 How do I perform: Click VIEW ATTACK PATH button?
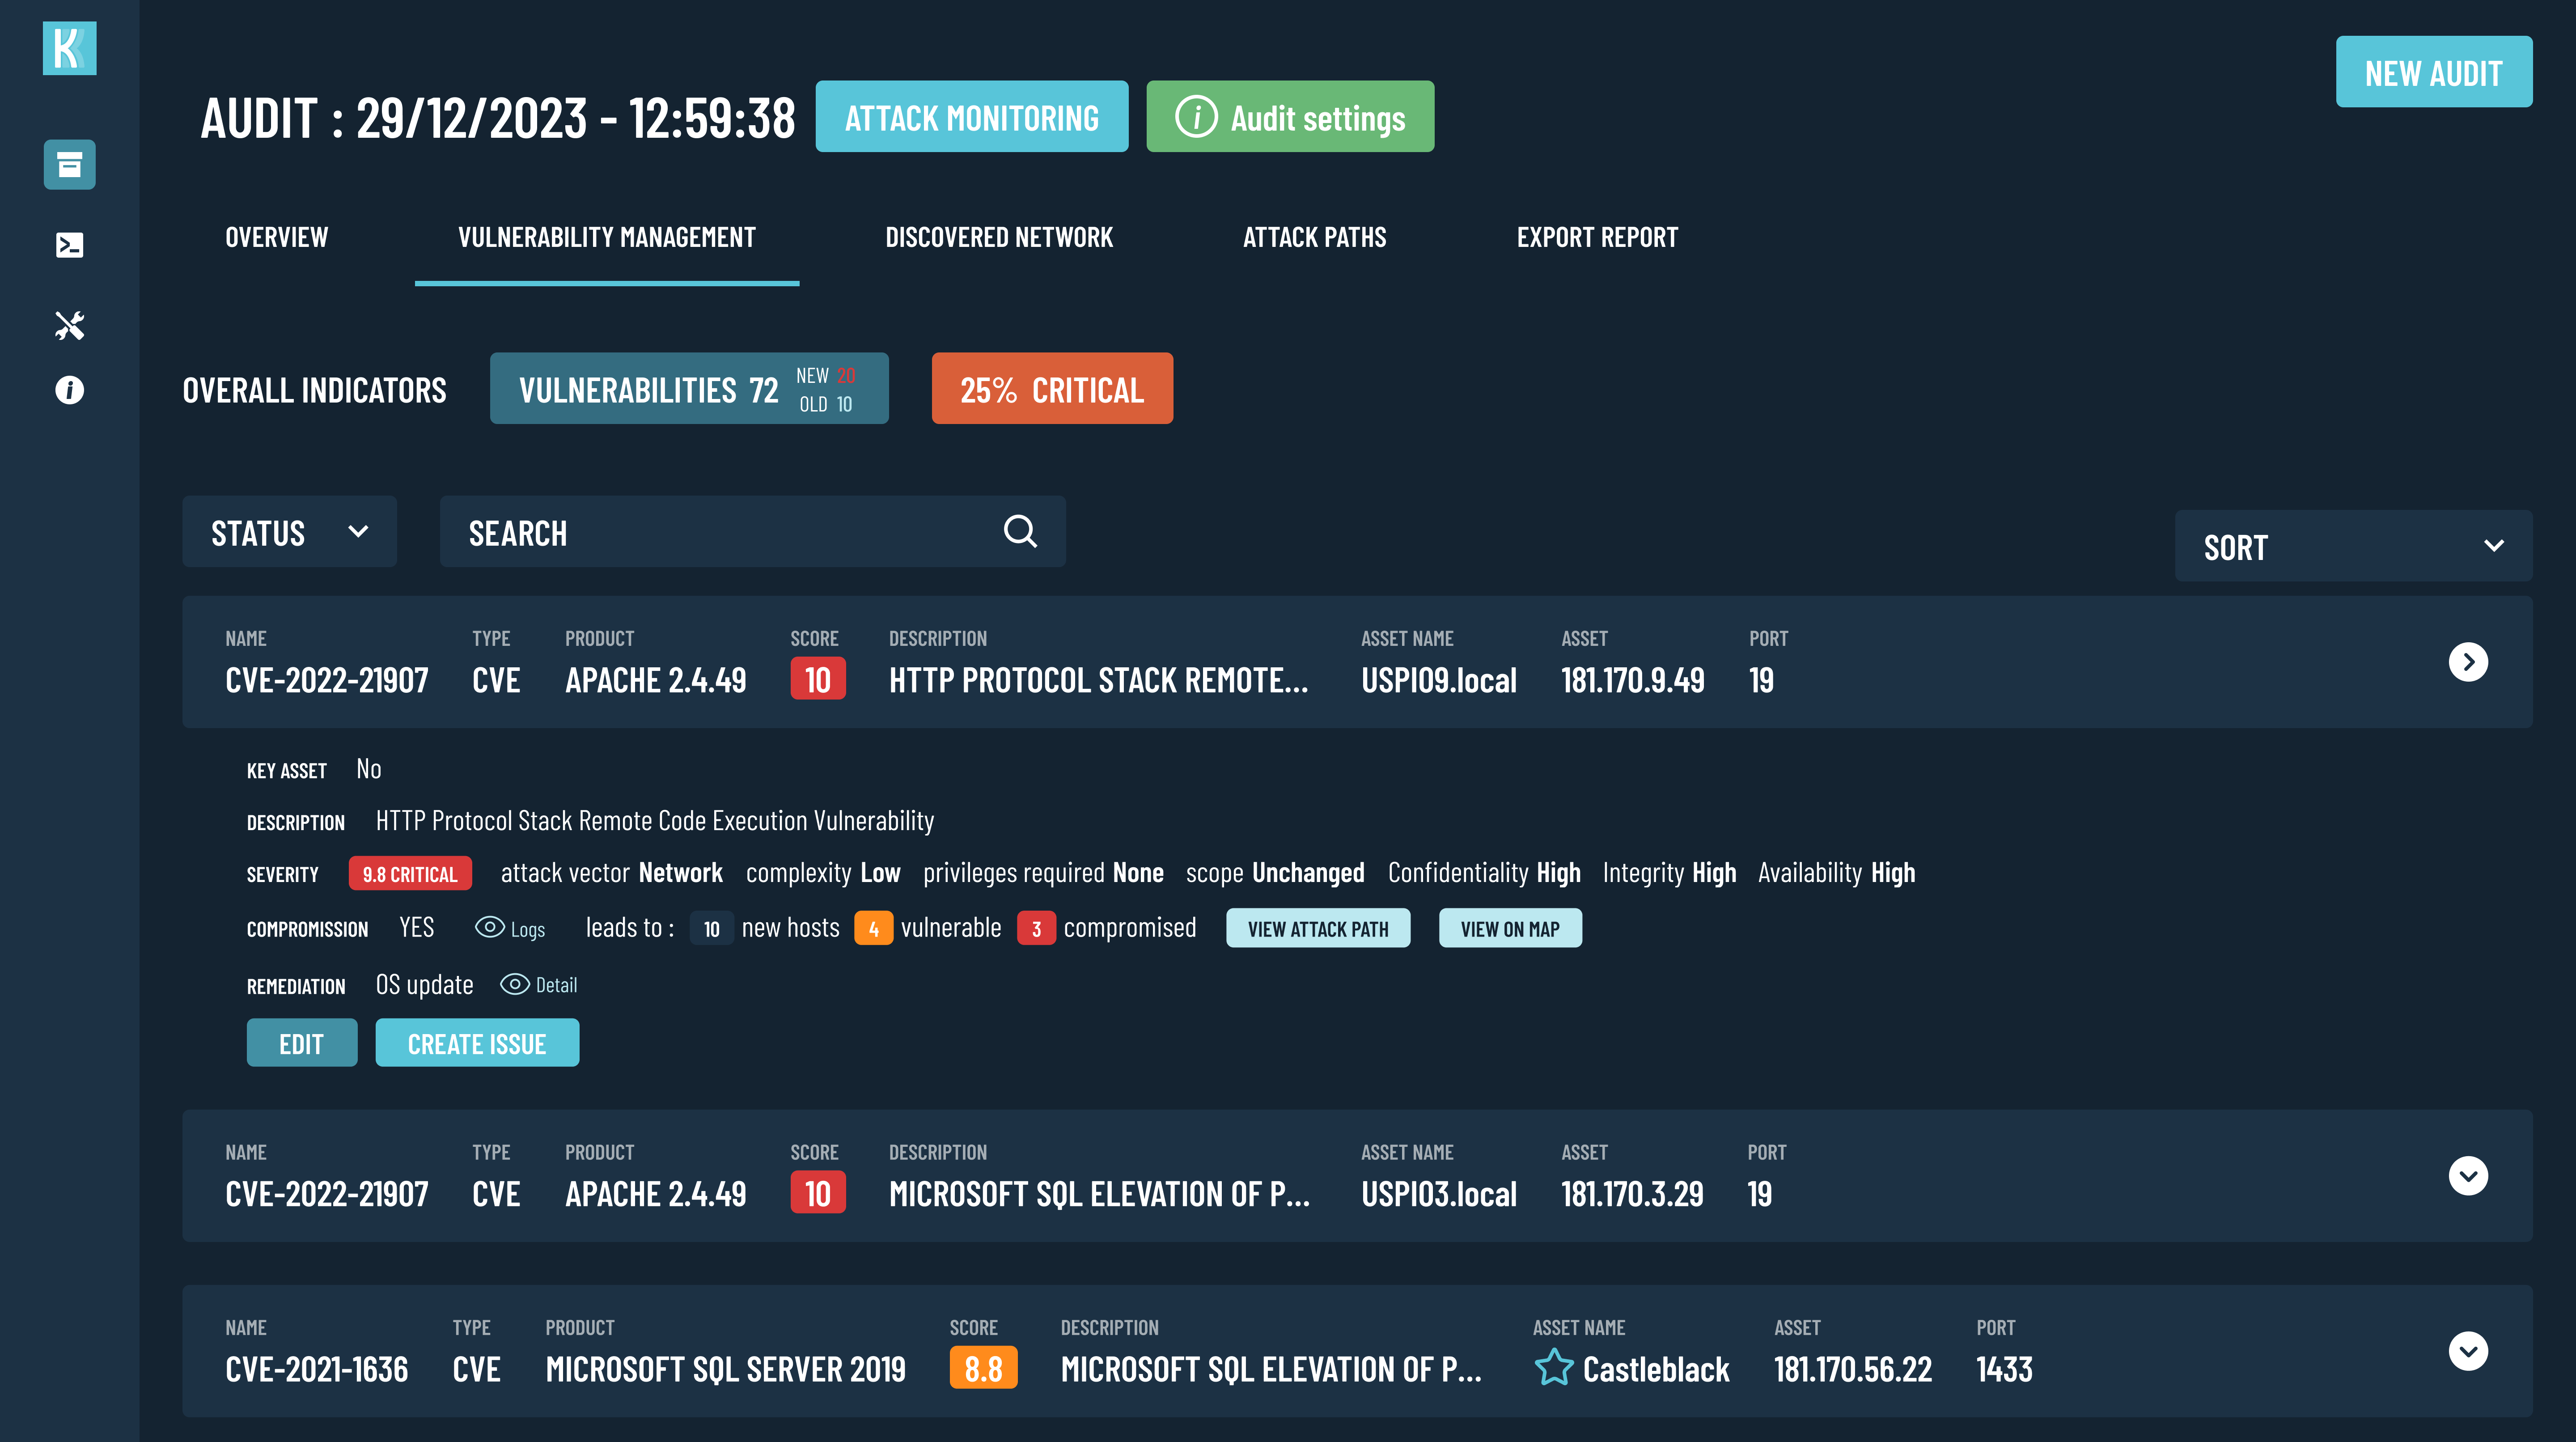(1317, 928)
